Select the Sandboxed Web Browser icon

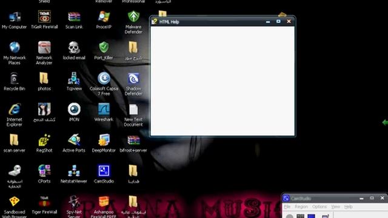point(15,202)
